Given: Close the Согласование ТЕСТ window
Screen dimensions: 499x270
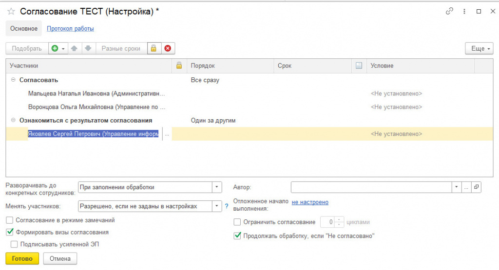Looking at the screenshot, I should [x=493, y=12].
